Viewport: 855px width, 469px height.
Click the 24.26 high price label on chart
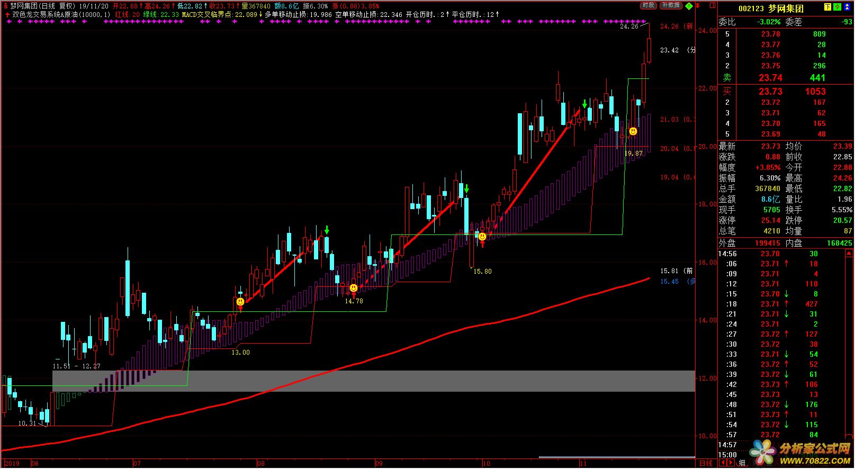click(x=629, y=26)
